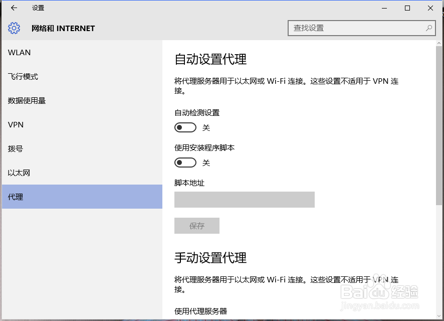Click the back arrow icon

(x=14, y=8)
